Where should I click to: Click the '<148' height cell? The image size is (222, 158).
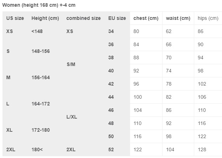37,31
